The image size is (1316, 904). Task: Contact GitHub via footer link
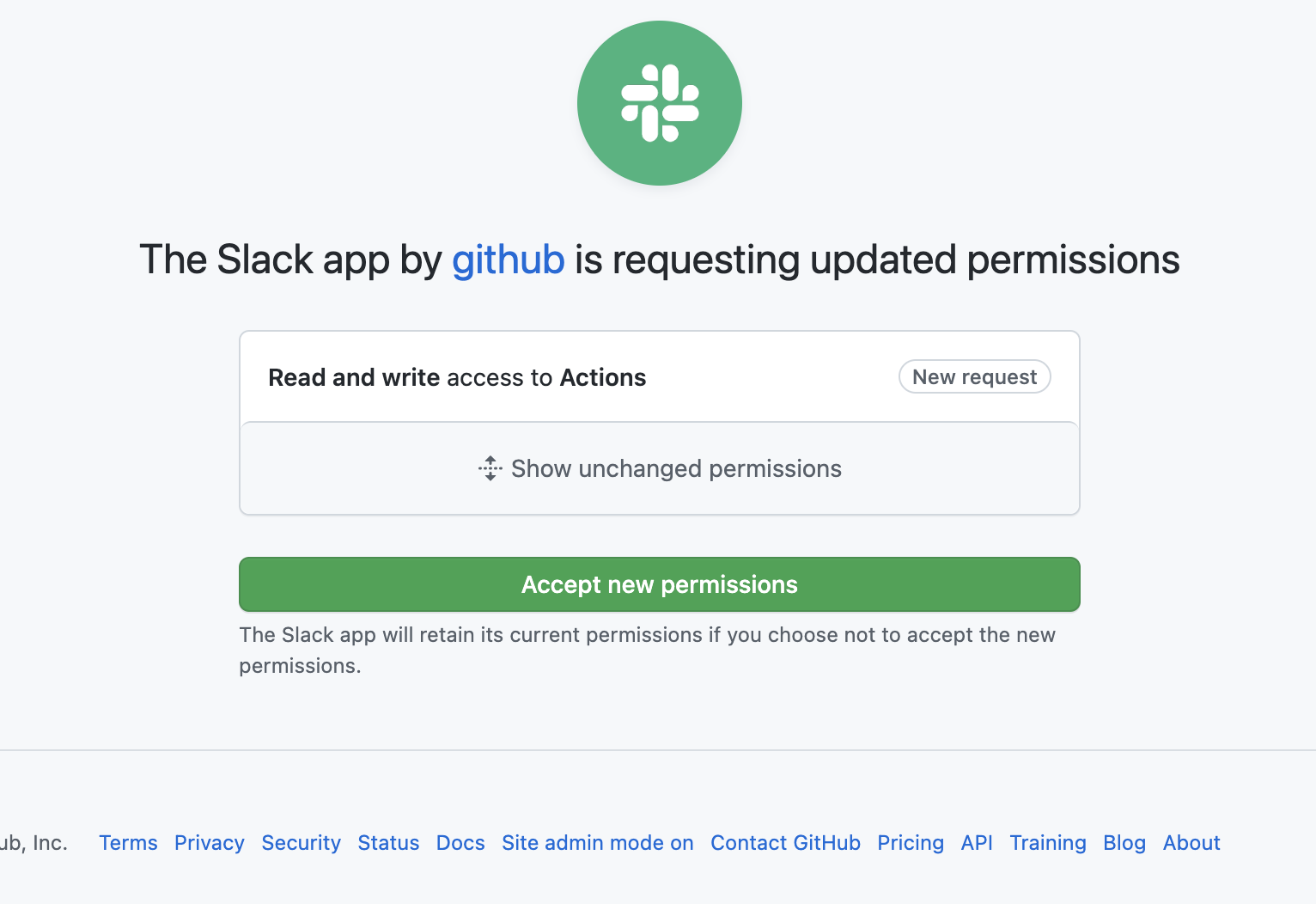(784, 843)
